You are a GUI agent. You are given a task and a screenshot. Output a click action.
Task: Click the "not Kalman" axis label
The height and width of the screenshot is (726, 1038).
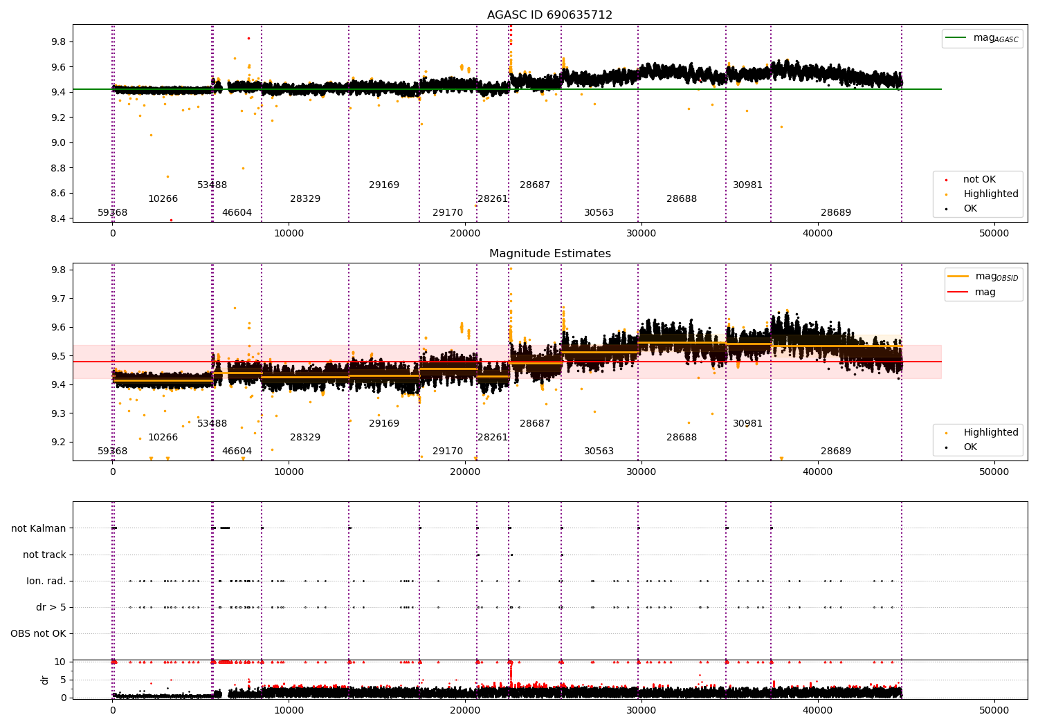coord(39,528)
